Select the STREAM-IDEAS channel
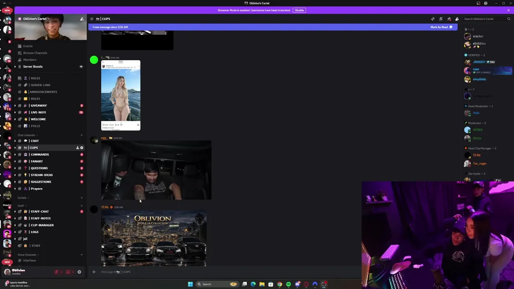 pos(50,175)
